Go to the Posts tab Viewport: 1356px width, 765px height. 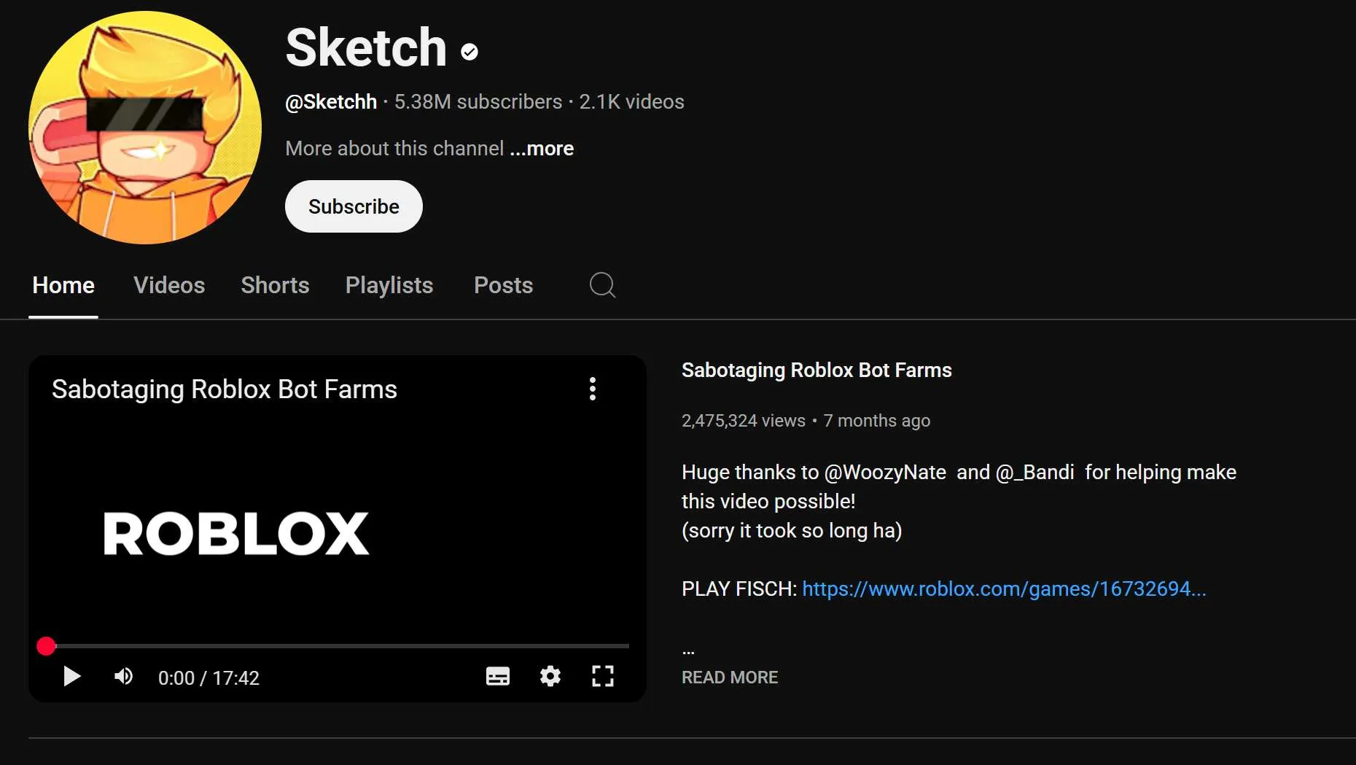click(503, 285)
